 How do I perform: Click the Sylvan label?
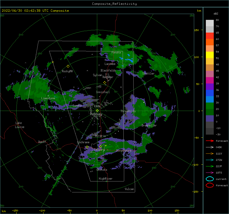(97, 75)
